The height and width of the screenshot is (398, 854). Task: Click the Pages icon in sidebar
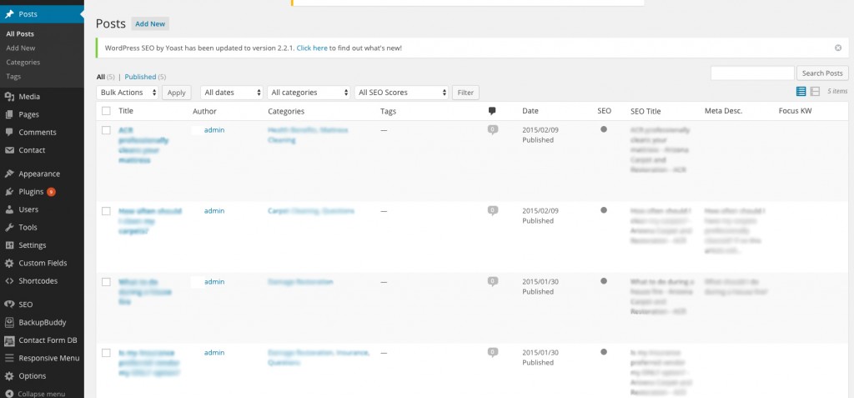point(9,114)
